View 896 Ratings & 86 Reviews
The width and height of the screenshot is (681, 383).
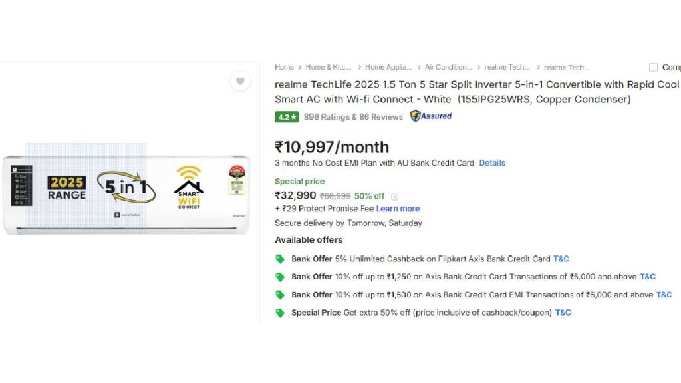click(353, 117)
